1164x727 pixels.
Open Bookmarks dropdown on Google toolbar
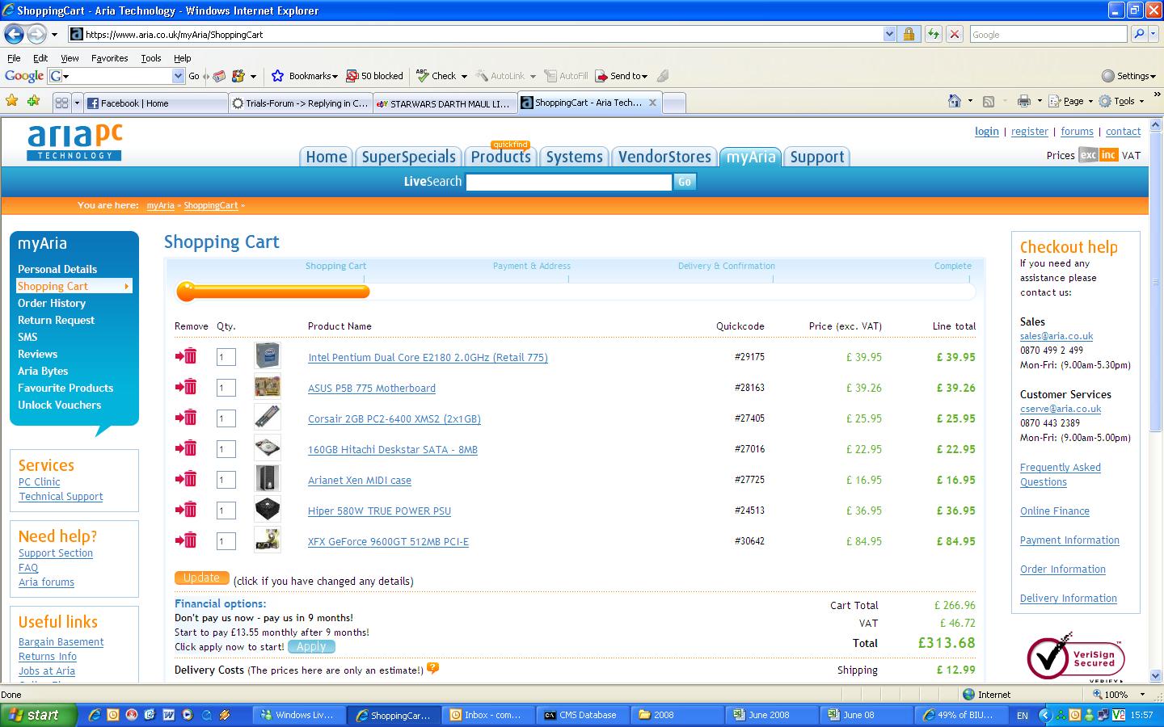[335, 77]
